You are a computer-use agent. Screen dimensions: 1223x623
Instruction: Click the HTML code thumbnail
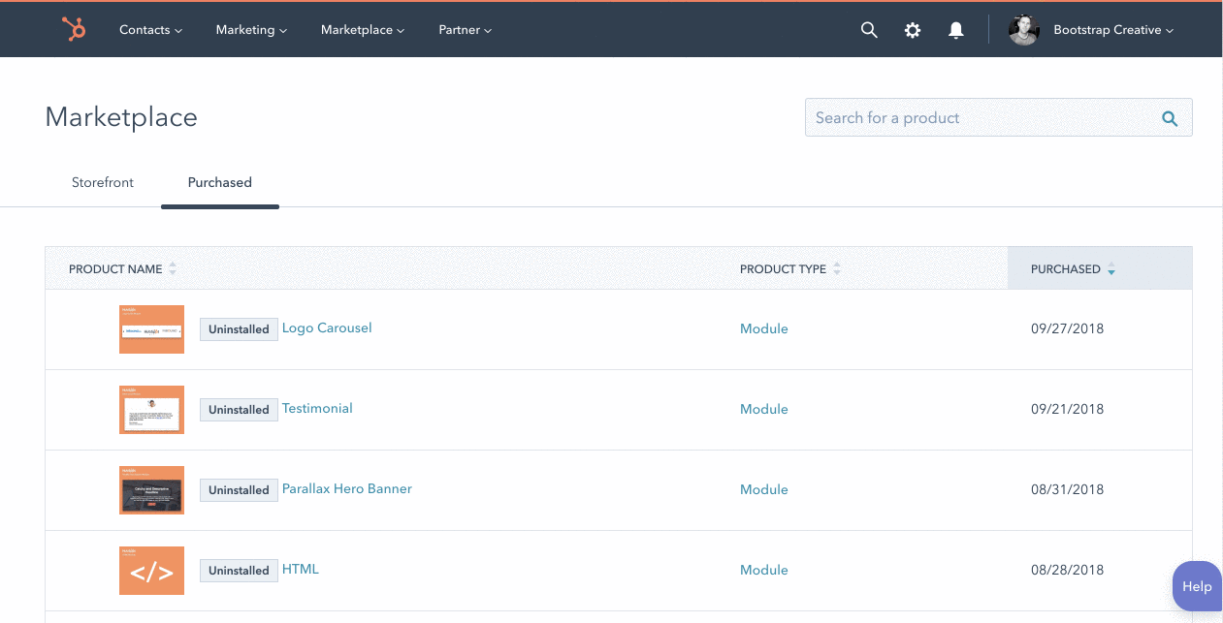tap(151, 571)
